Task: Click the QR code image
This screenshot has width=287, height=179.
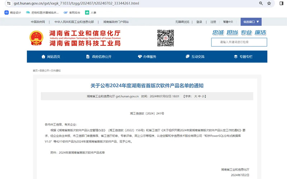Action: click(165, 38)
